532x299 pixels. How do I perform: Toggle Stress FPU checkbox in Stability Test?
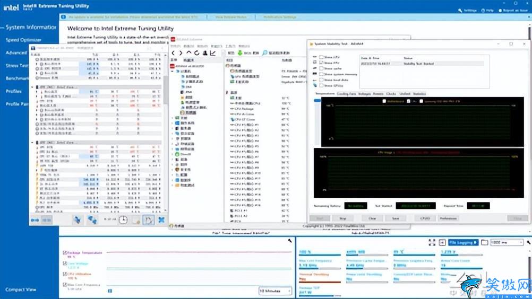321,63
